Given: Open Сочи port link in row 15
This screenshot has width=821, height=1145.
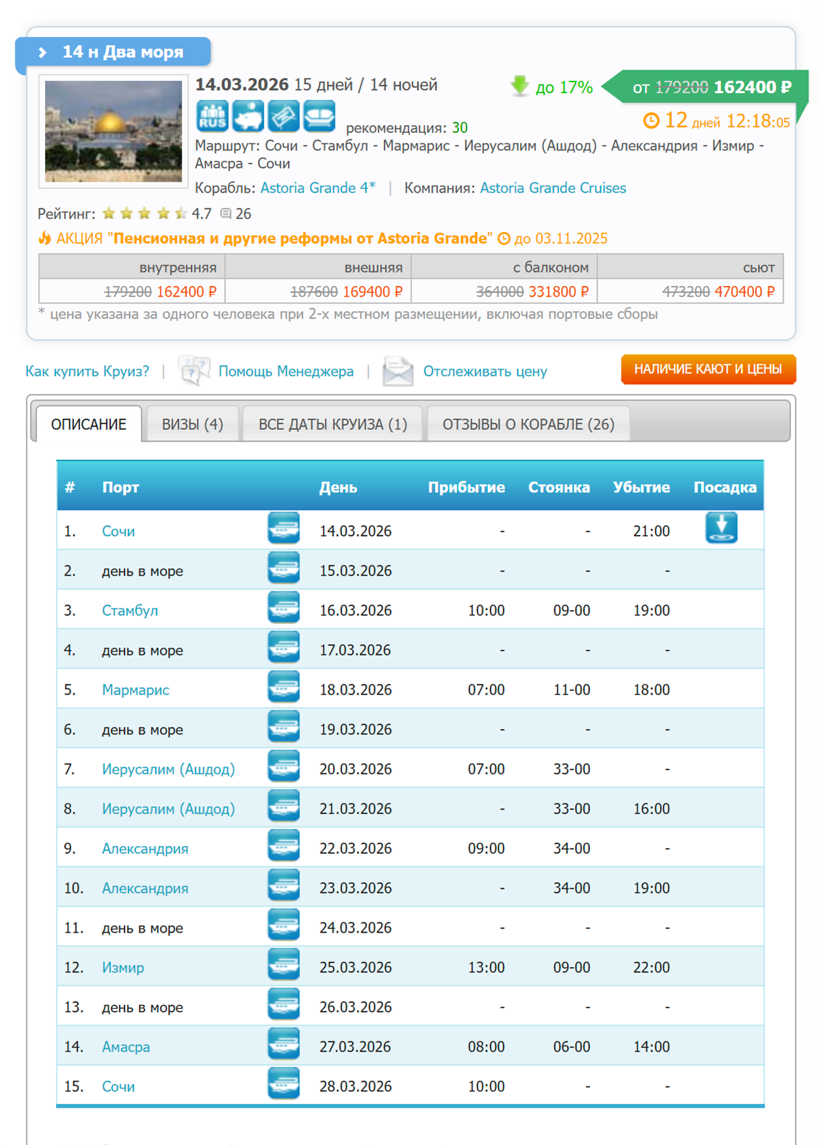Looking at the screenshot, I should point(119,1087).
